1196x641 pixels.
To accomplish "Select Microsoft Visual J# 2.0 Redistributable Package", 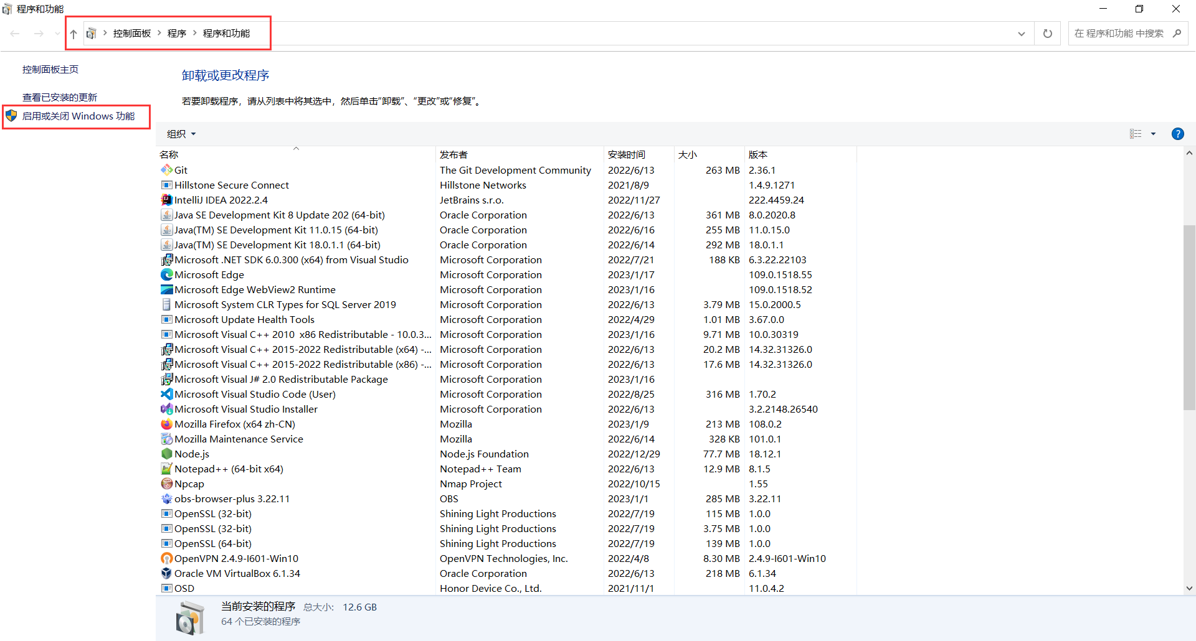I will pos(506,379).
